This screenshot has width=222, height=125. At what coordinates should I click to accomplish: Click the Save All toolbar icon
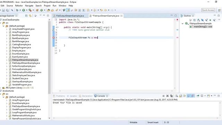(7, 10)
